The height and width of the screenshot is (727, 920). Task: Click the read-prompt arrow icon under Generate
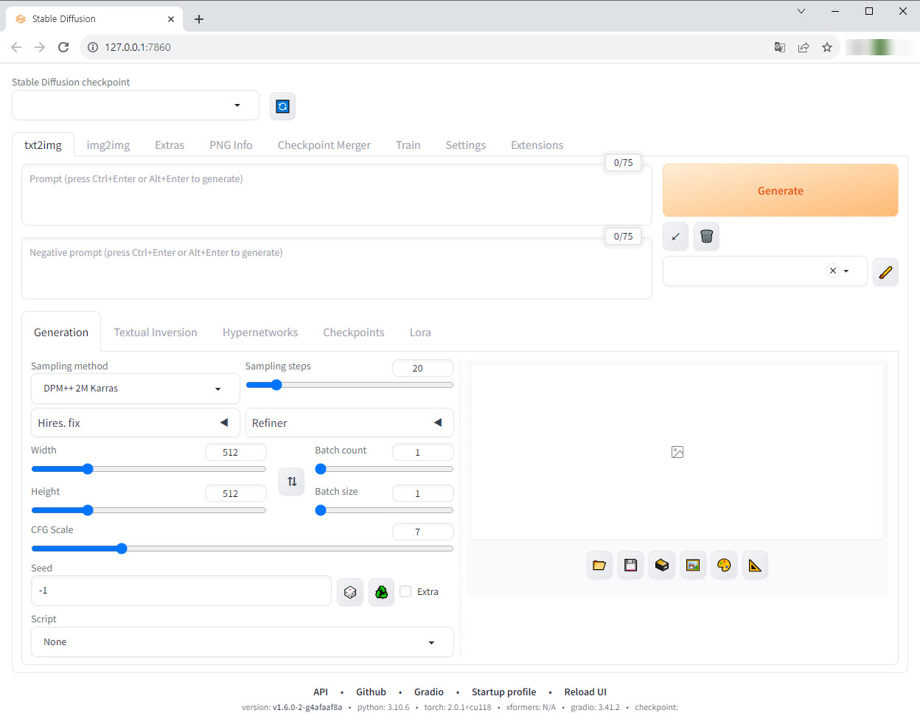675,237
